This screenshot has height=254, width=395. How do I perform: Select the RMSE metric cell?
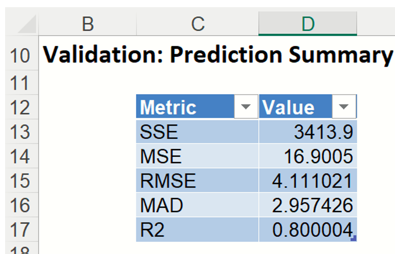(197, 181)
